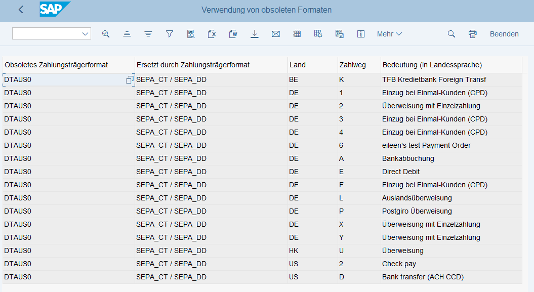Click the information icon in toolbar

pyautogui.click(x=361, y=34)
